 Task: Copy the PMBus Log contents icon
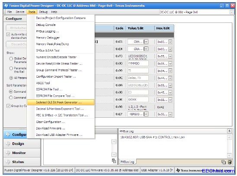[224, 162]
